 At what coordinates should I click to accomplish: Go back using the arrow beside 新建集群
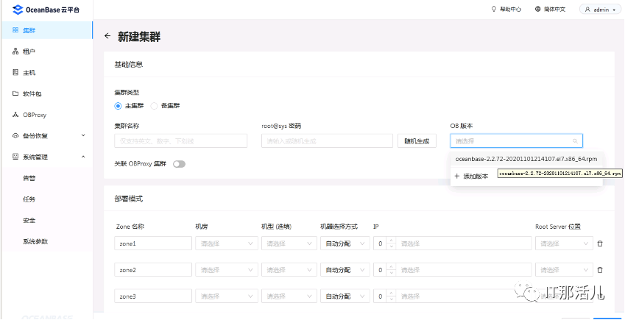click(x=107, y=36)
